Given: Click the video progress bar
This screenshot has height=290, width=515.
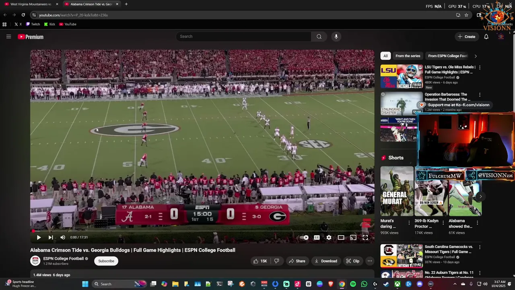Looking at the screenshot, I should (x=202, y=231).
